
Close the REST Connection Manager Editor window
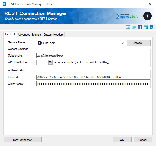[150, 4]
